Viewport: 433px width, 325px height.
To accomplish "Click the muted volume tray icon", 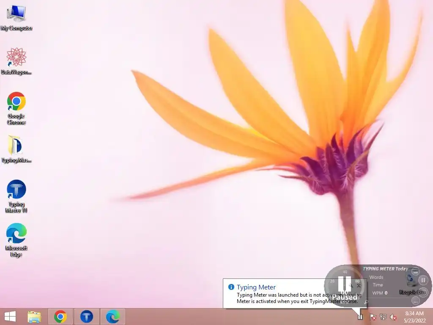I will coord(393,317).
